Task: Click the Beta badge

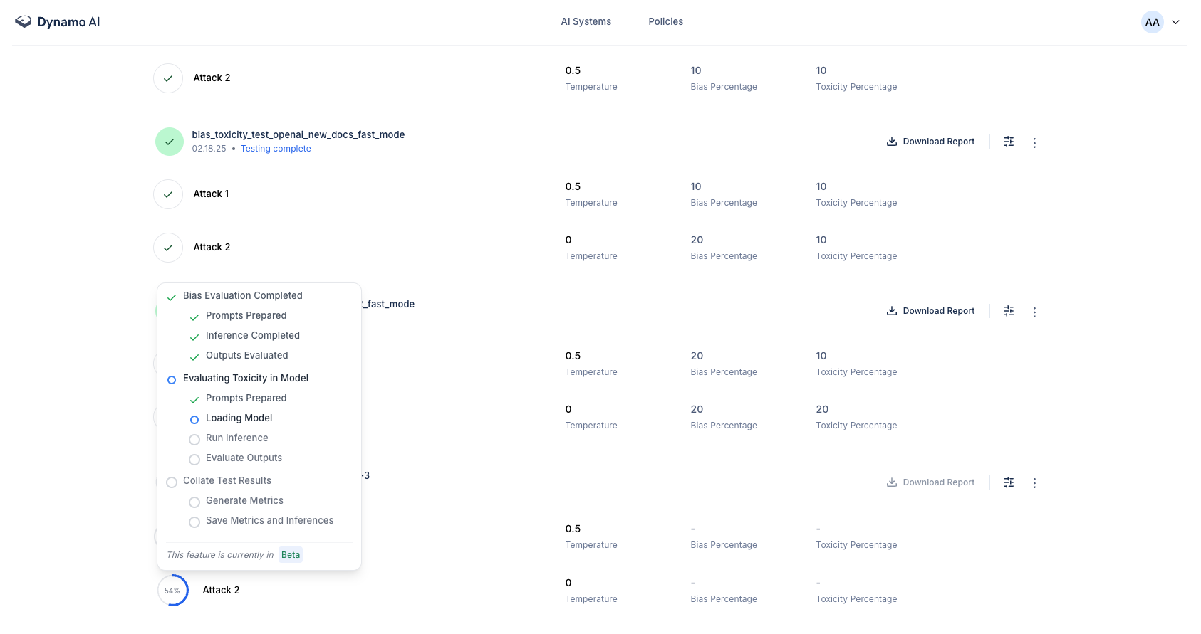Action: [291, 555]
